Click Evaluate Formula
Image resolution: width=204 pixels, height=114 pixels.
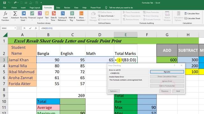click(152, 19)
